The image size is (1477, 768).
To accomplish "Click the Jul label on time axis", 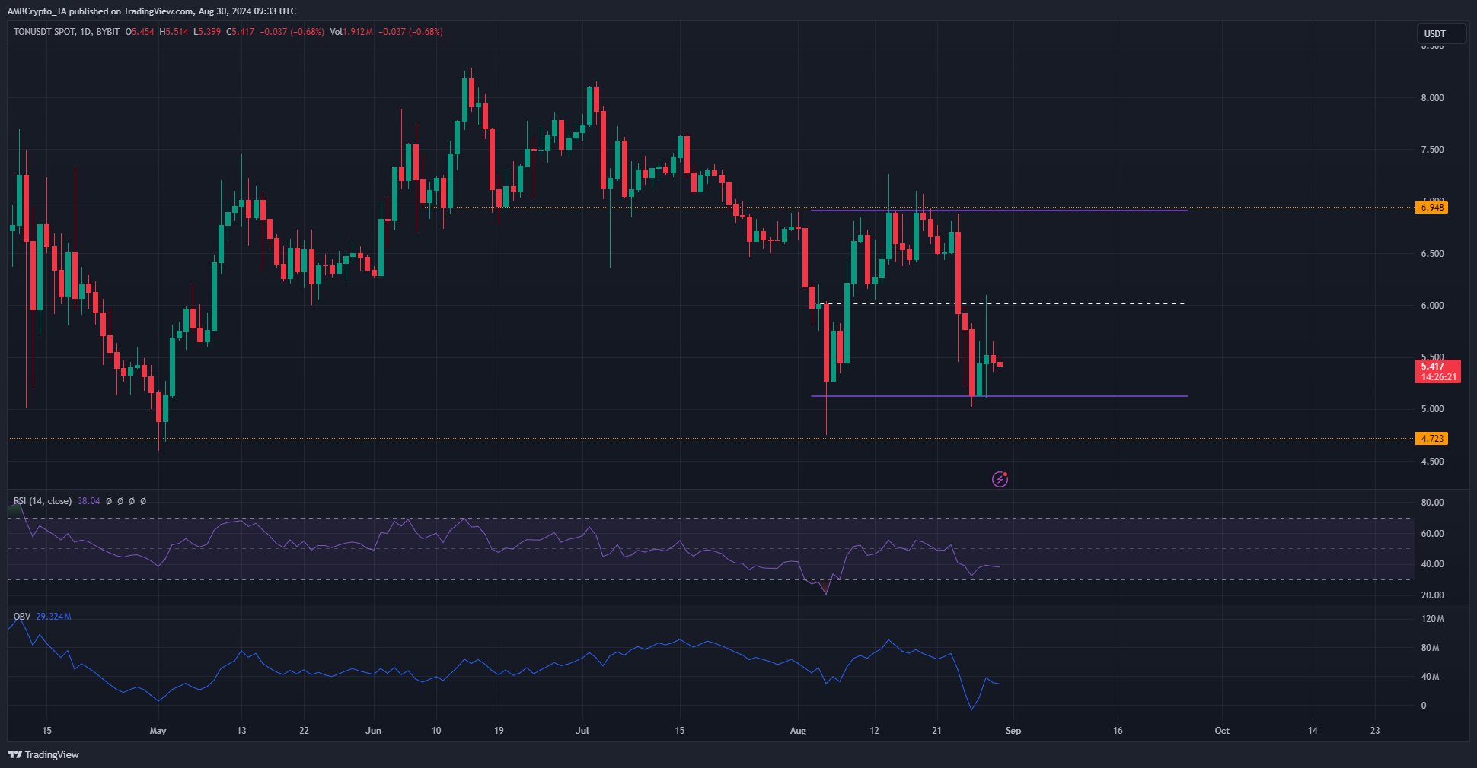I will click(x=582, y=731).
